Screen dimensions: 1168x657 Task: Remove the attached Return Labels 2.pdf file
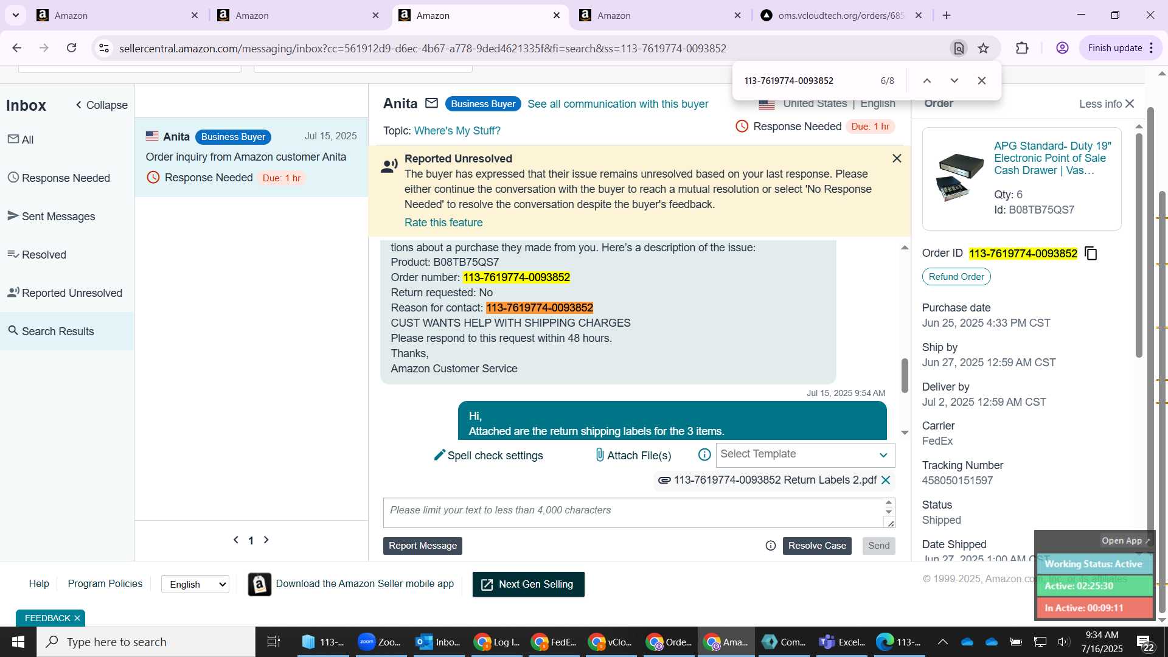coord(886,480)
